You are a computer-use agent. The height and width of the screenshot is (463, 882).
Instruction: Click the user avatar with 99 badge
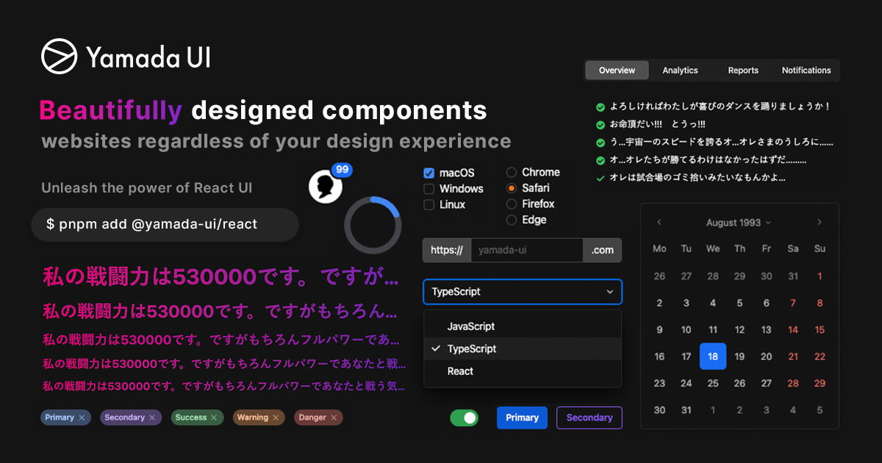326,187
